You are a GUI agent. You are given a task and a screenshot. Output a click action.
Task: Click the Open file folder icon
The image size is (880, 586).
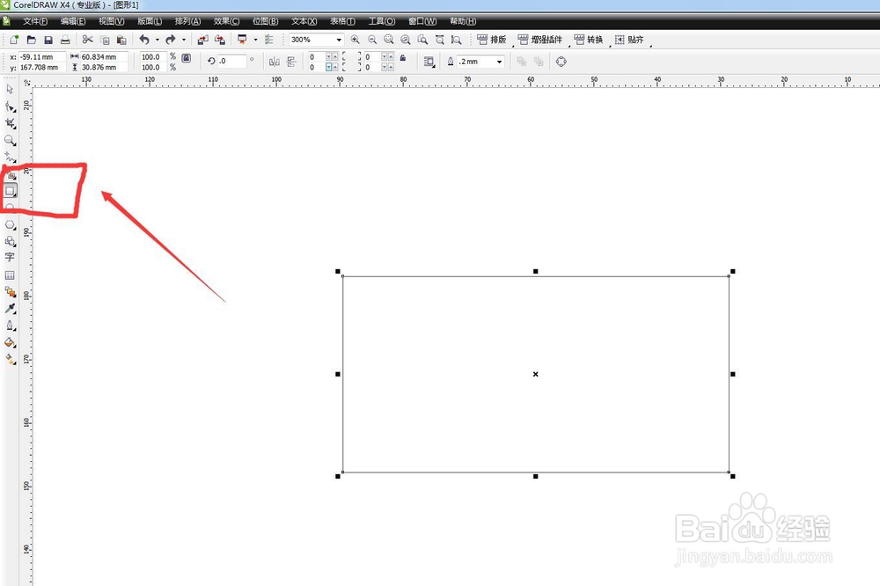point(32,40)
